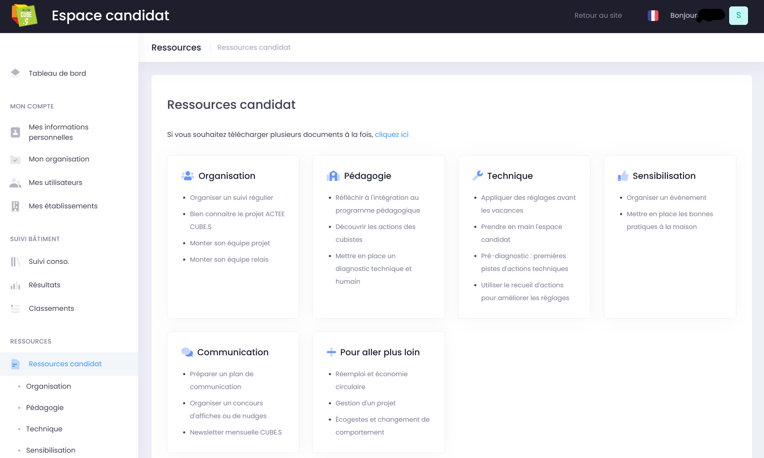764x458 pixels.
Task: Click cliquez ici download link
Action: (x=392, y=134)
